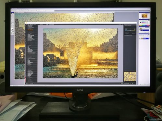Toggle visibility eye of the bottom layer entry
This screenshot has width=162, height=121.
[139, 38]
